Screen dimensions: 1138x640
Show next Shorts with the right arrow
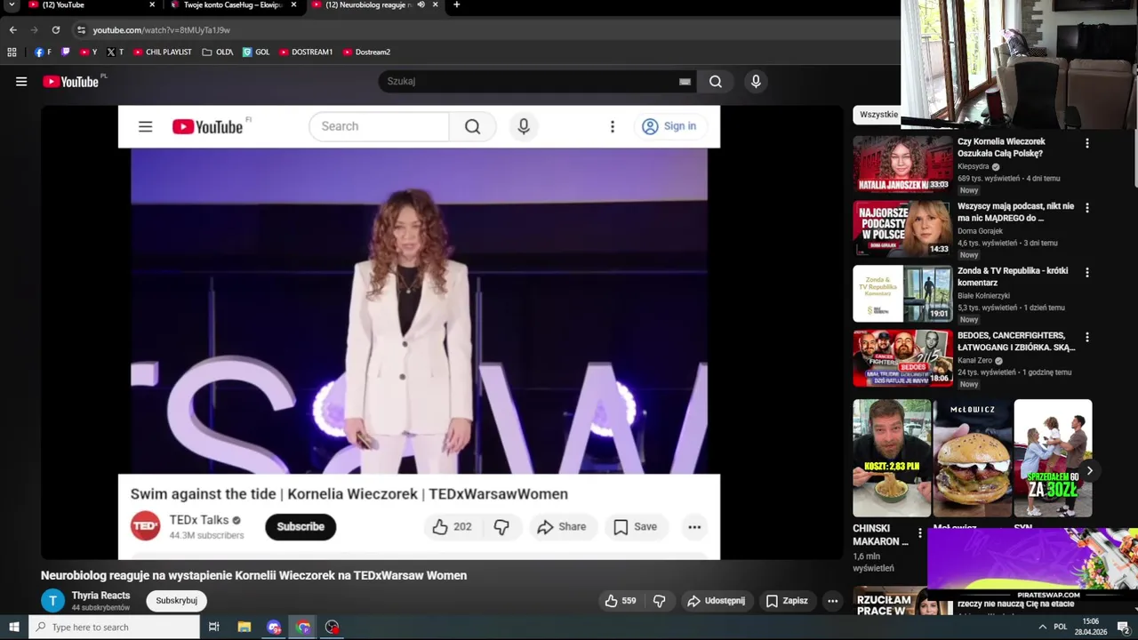tap(1089, 471)
